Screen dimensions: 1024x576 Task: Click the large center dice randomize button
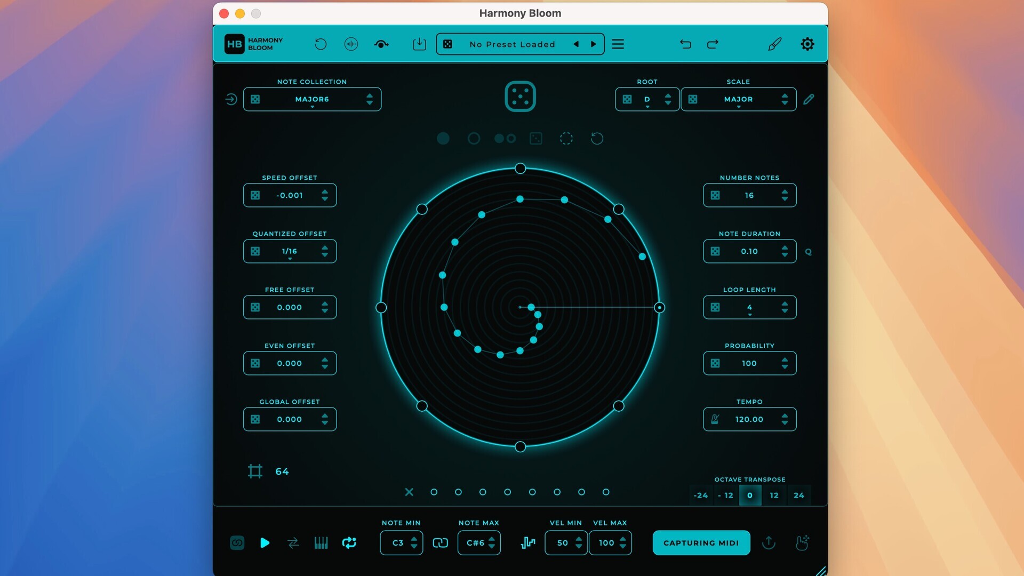point(520,97)
